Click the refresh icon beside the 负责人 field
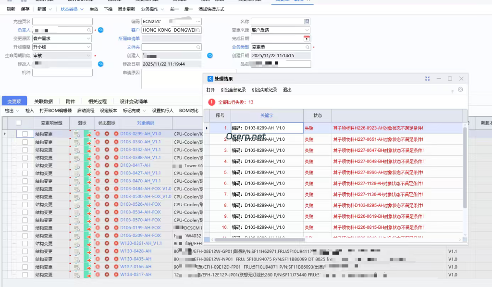Image resolution: width=492 pixels, height=287 pixels. (100, 30)
